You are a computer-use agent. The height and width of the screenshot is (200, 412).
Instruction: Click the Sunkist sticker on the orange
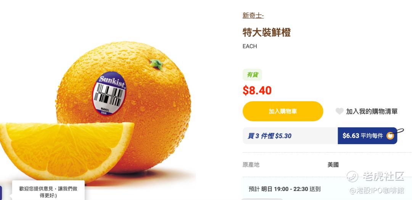click(109, 93)
